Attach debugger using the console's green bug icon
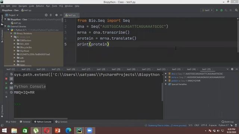The image size is (239, 134). 6,88
